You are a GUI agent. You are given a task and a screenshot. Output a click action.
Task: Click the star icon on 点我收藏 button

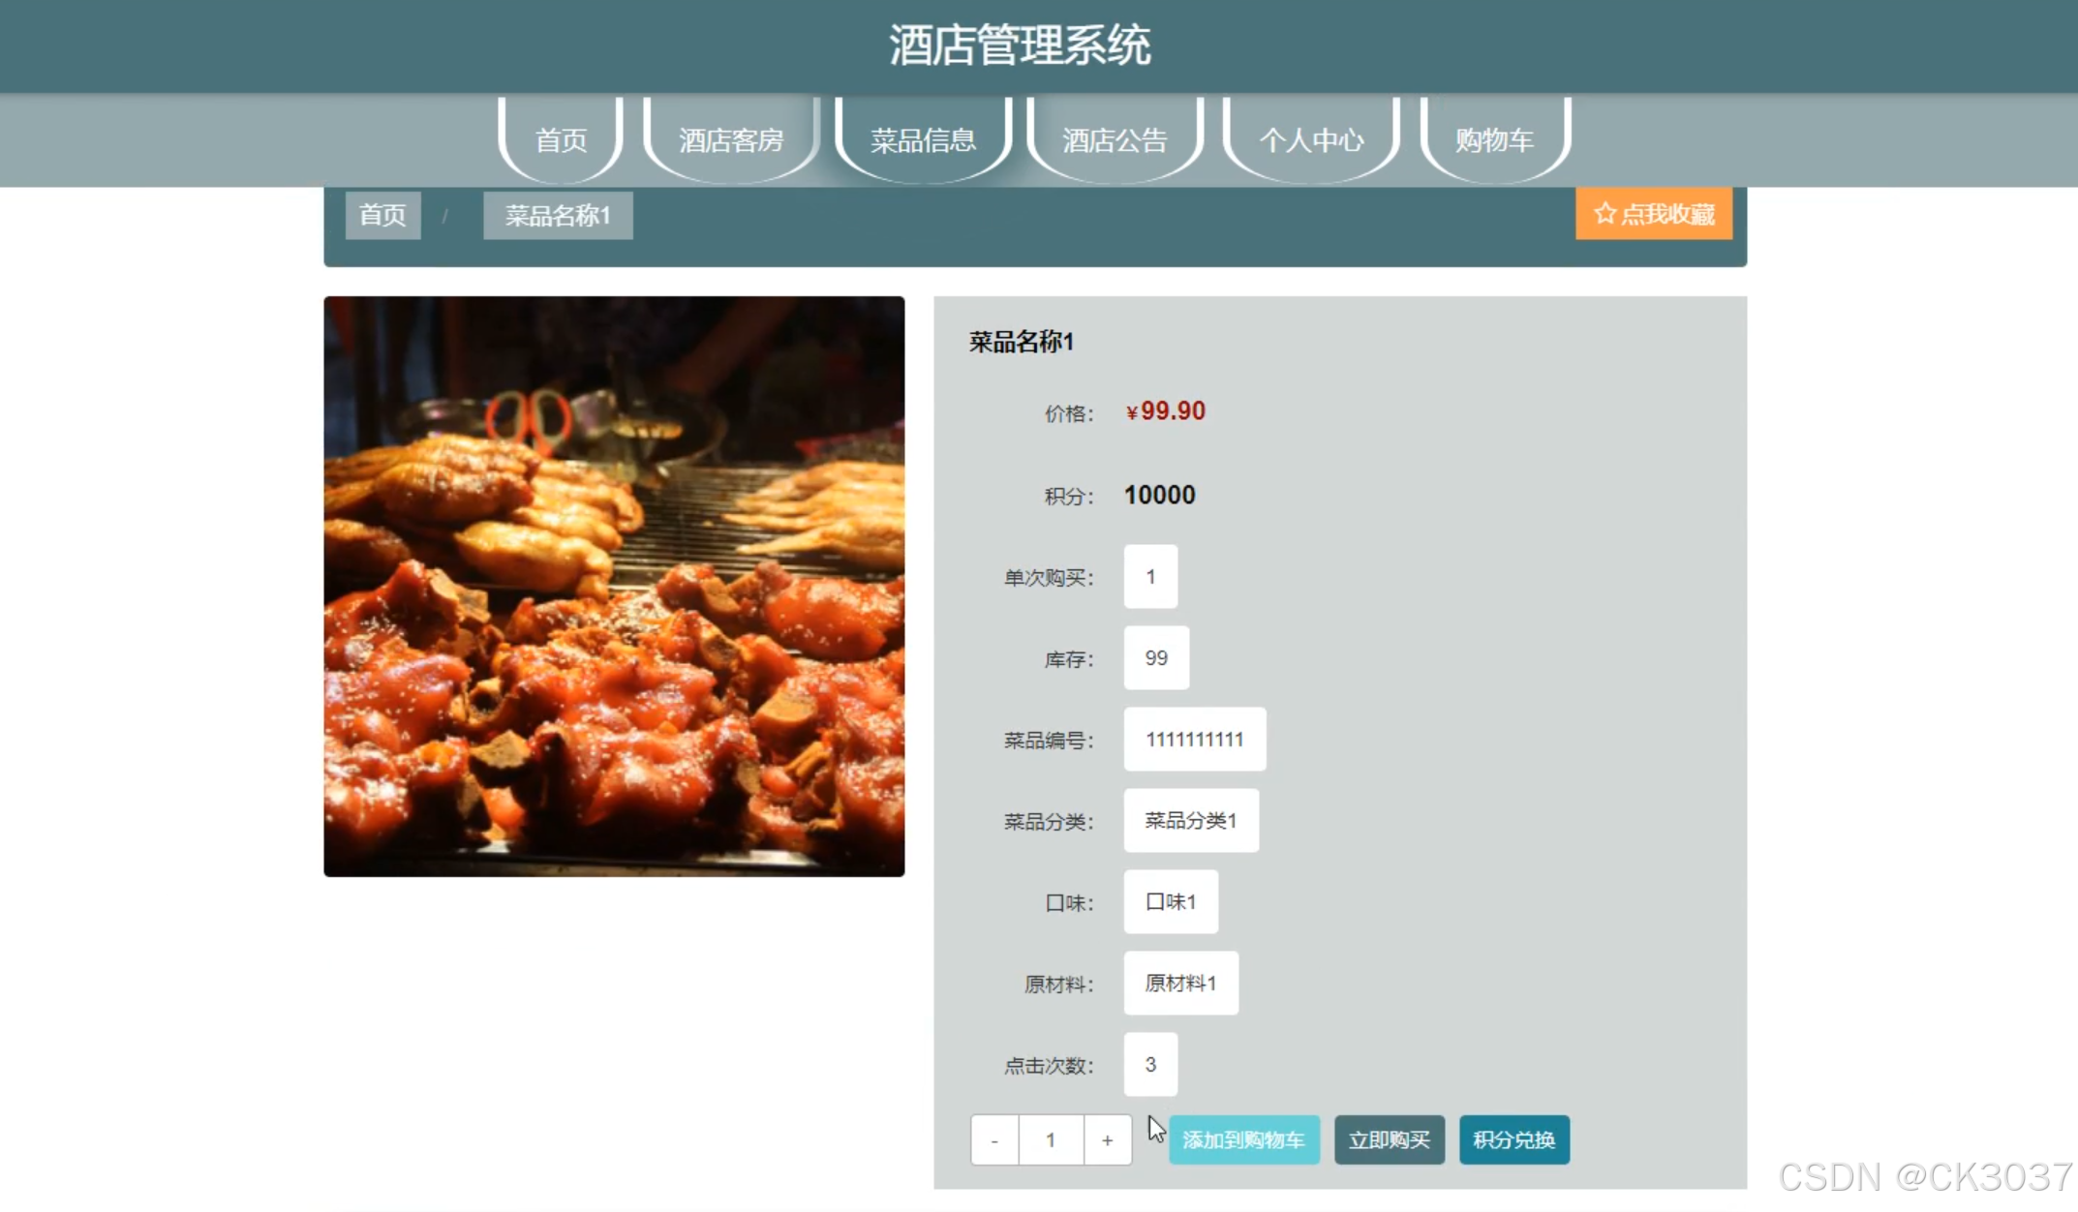click(x=1604, y=212)
